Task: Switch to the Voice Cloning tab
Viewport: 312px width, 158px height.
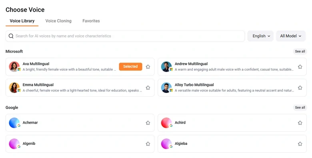Action: (58, 21)
